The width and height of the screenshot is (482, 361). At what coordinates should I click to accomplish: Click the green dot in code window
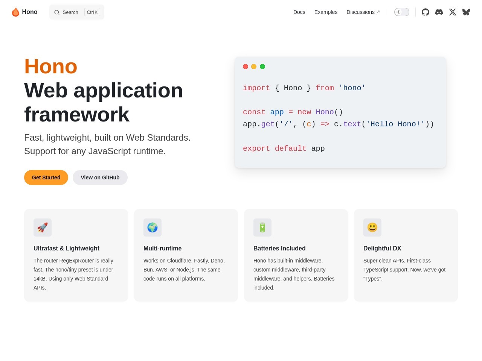point(262,67)
